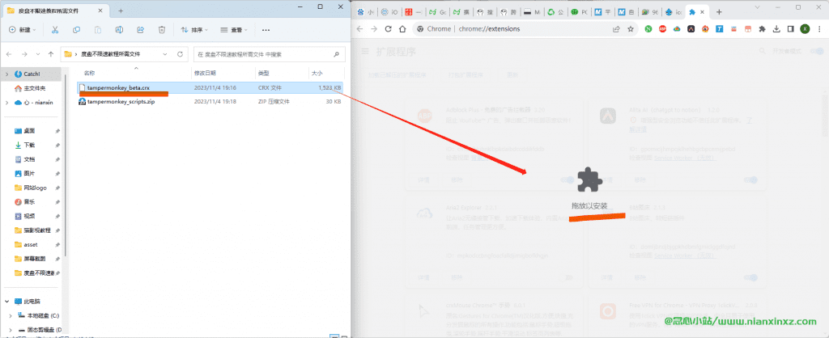Click the red ABP extension icon in Chrome toolbar
Screen dimensions: 829x338
tap(662, 29)
